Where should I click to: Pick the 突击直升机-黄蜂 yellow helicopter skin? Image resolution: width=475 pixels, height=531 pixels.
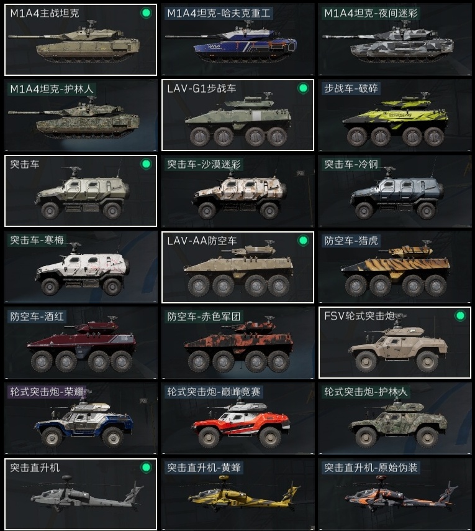238,494
